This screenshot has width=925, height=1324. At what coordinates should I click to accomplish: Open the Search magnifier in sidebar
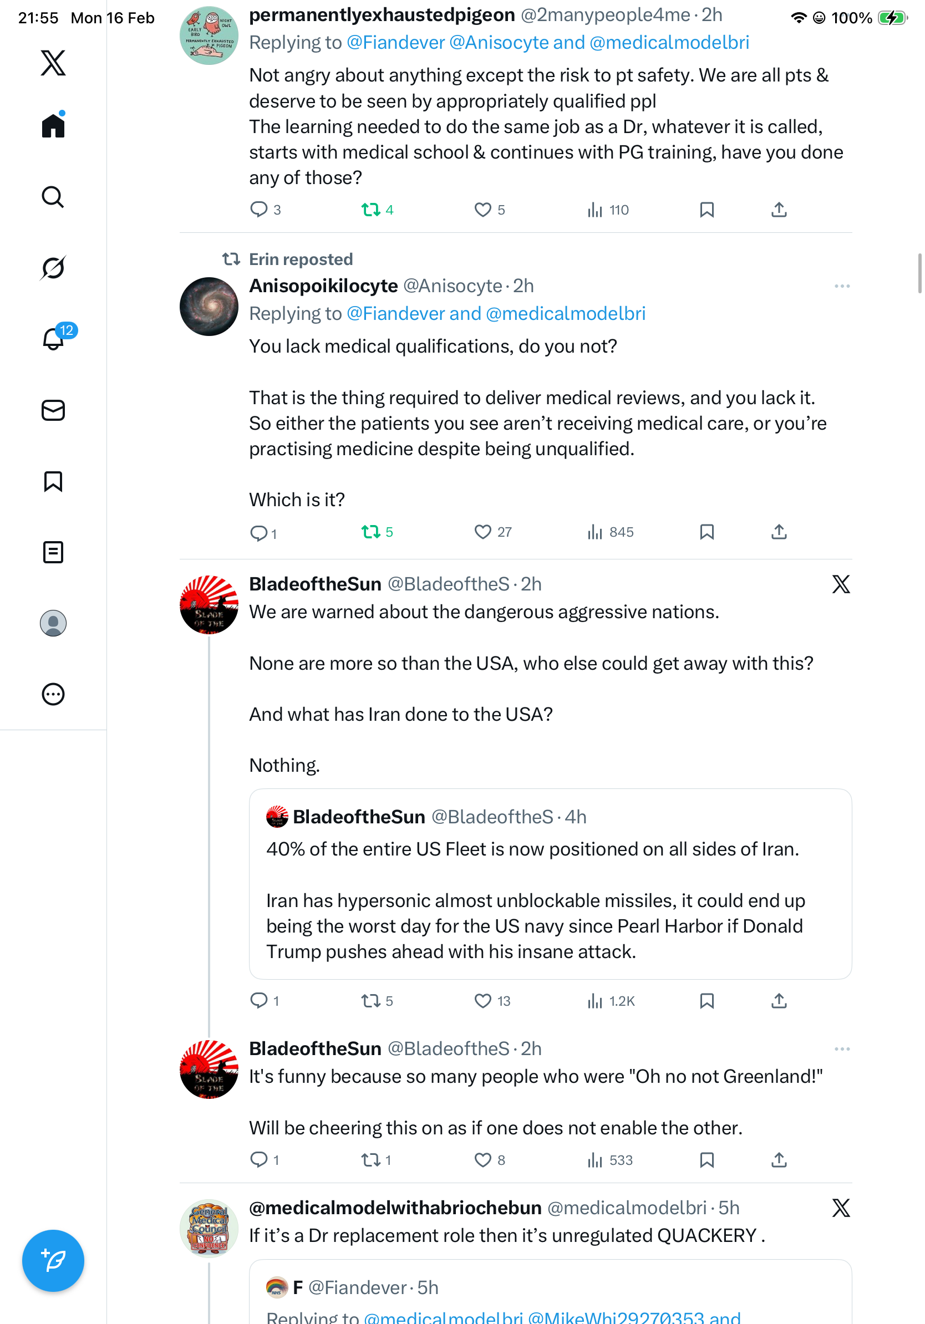(x=53, y=197)
